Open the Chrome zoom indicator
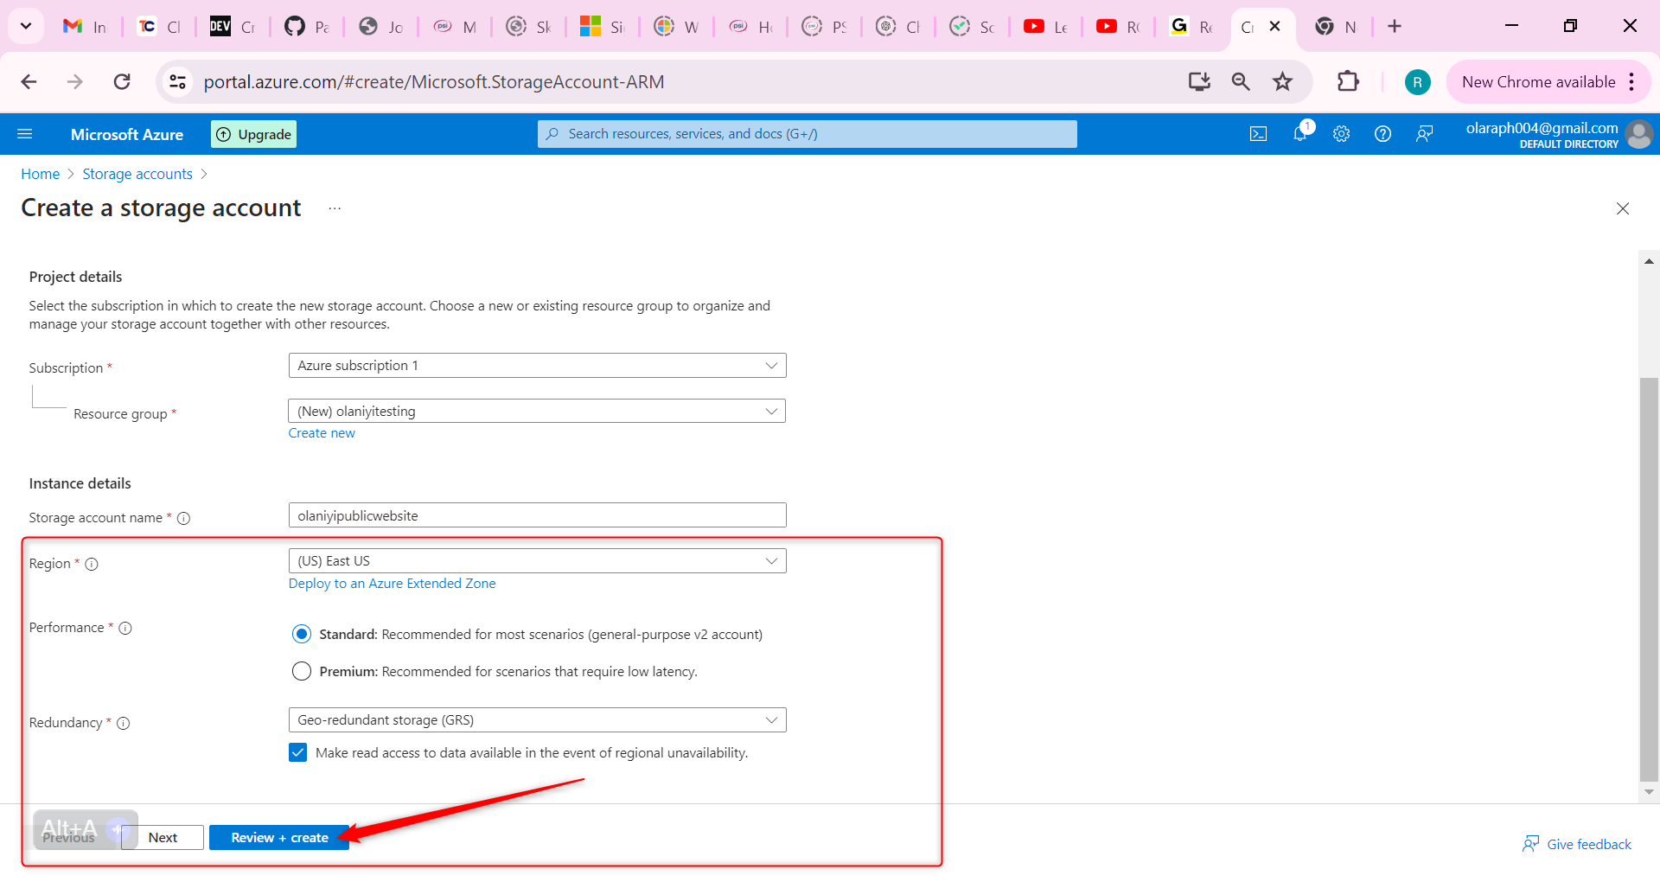 (1241, 82)
